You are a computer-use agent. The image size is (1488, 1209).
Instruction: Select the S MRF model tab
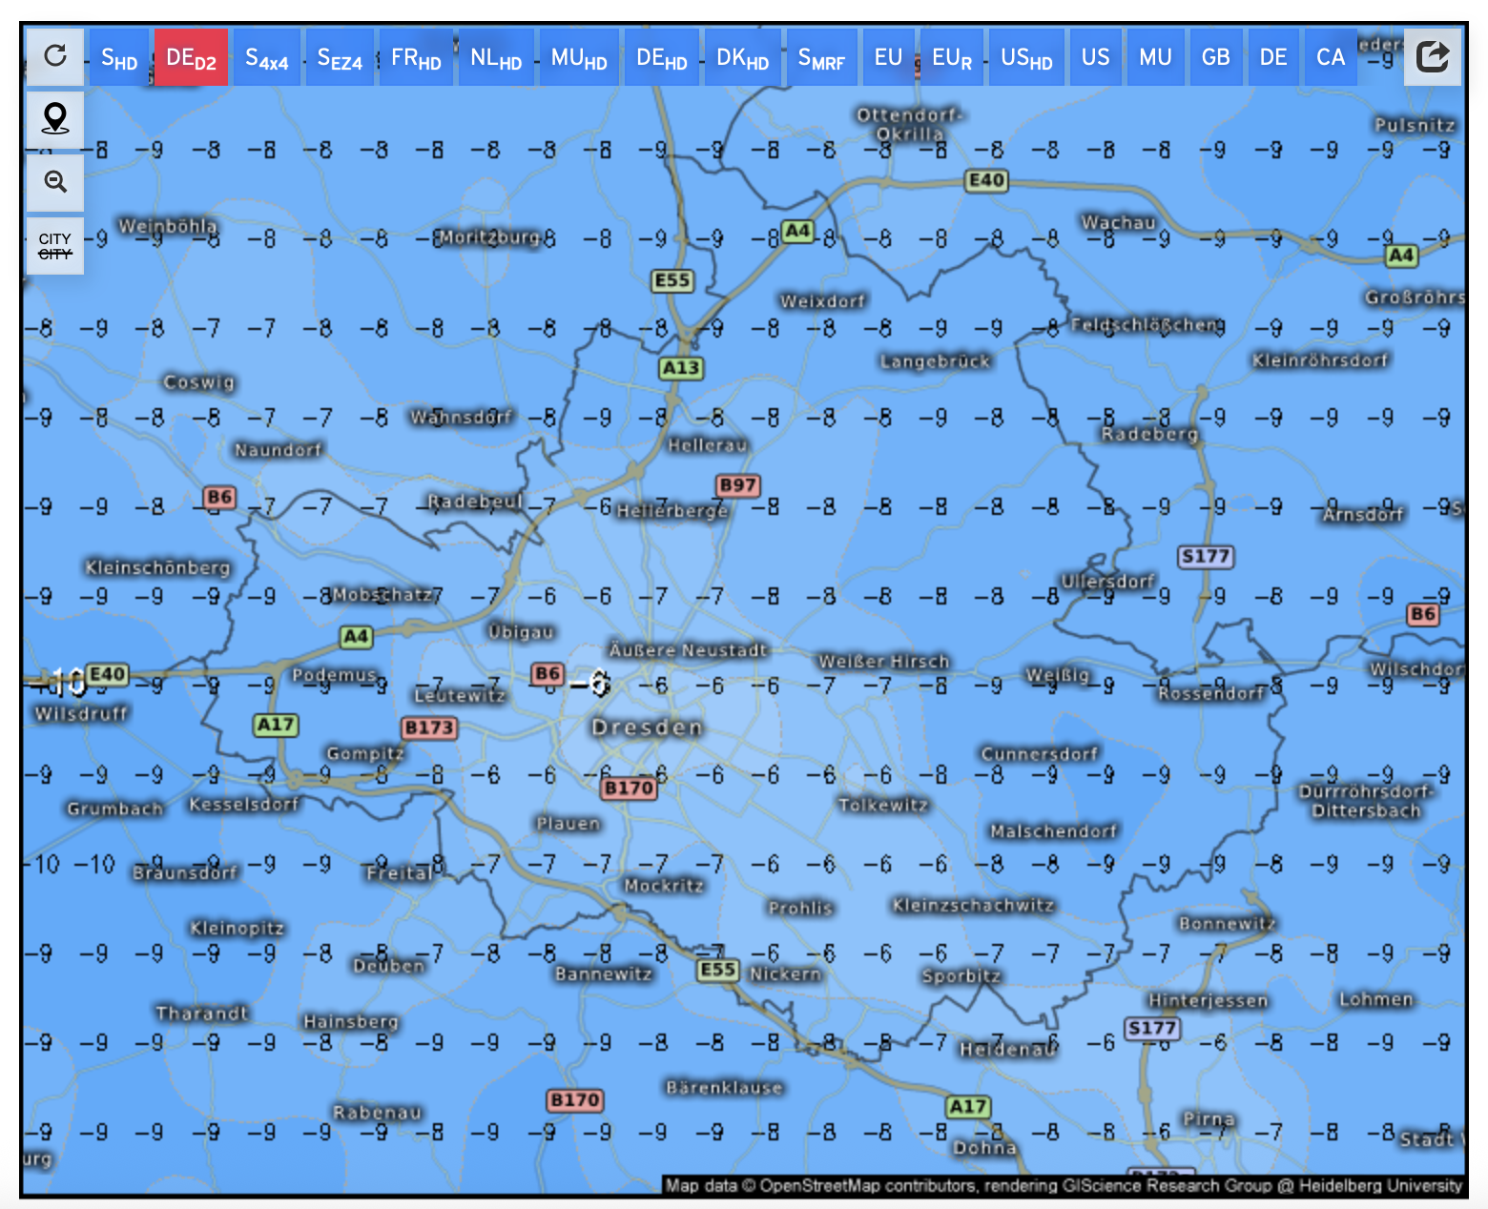click(821, 57)
